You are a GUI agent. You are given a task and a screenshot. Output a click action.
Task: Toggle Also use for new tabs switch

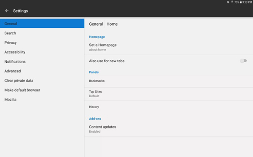click(x=243, y=61)
